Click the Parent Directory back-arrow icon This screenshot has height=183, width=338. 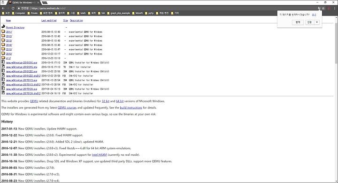[3, 27]
